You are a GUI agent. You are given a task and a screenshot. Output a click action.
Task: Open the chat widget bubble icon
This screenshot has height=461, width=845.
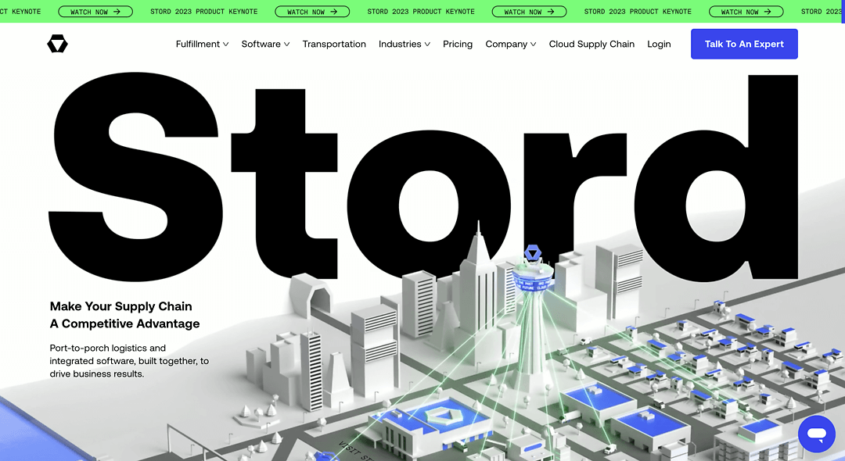816,434
